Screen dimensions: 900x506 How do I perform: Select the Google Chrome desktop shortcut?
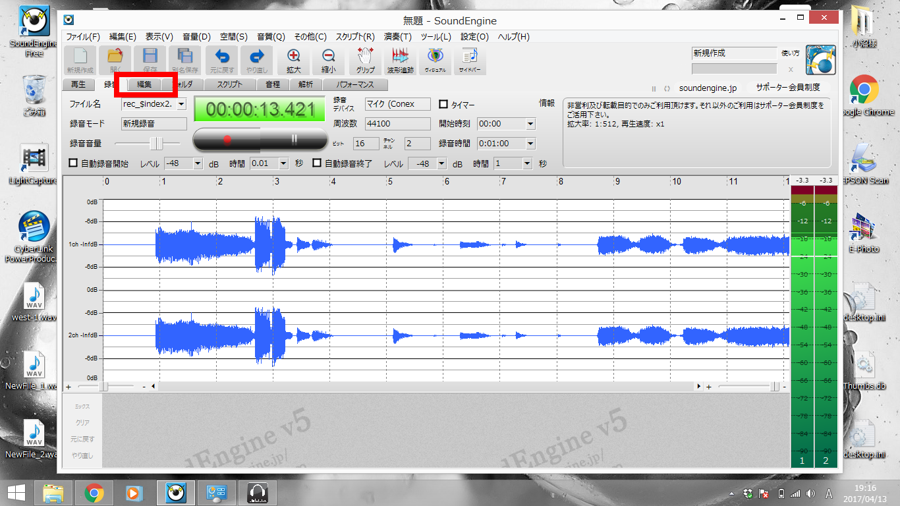[x=863, y=96]
